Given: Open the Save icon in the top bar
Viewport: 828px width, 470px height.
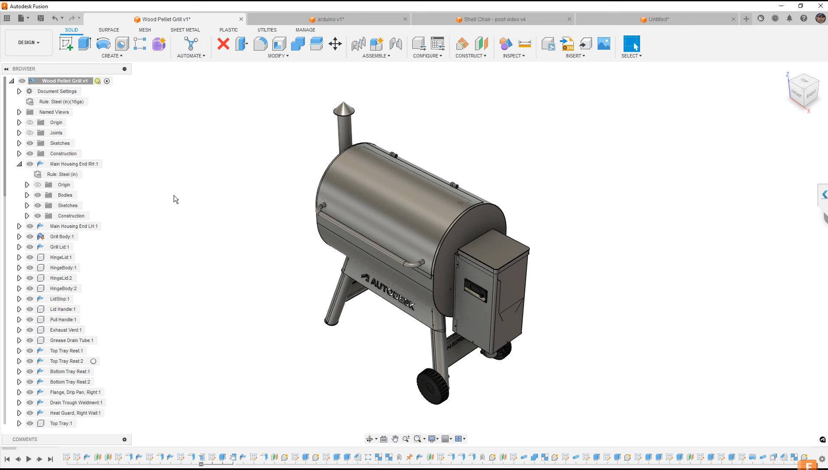Looking at the screenshot, I should 41,18.
